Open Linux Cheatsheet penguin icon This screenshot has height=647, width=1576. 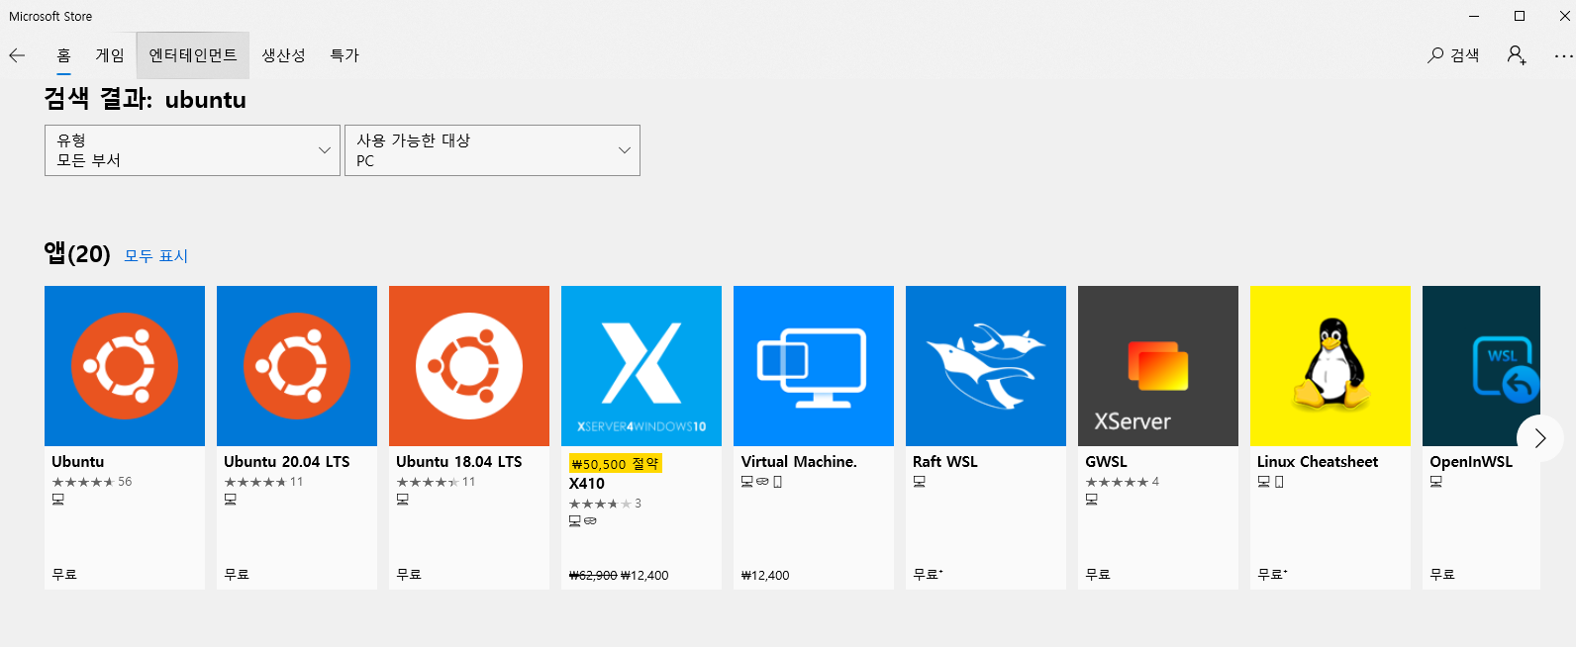1330,366
